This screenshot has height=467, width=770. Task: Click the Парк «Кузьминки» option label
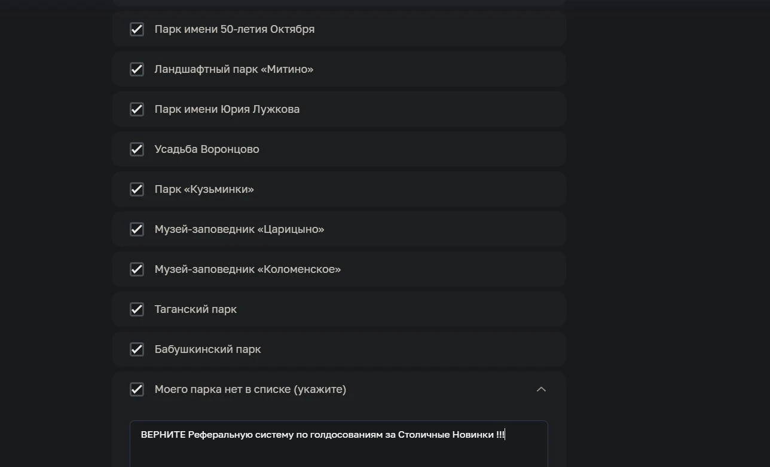pos(204,189)
